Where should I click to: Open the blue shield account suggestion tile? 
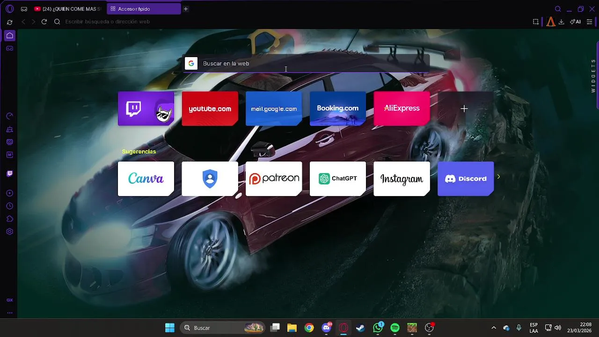tap(210, 179)
